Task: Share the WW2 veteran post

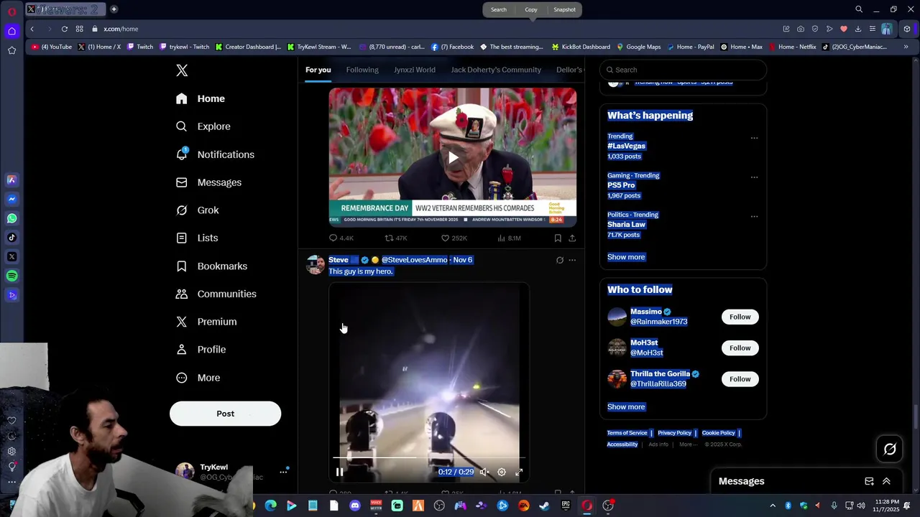Action: (572, 238)
